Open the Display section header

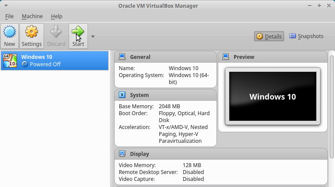pos(221,154)
